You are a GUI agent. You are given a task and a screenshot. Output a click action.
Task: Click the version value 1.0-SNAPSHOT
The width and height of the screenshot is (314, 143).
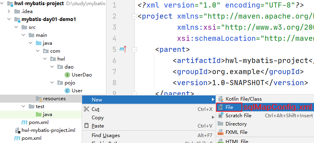pyautogui.click(x=238, y=83)
